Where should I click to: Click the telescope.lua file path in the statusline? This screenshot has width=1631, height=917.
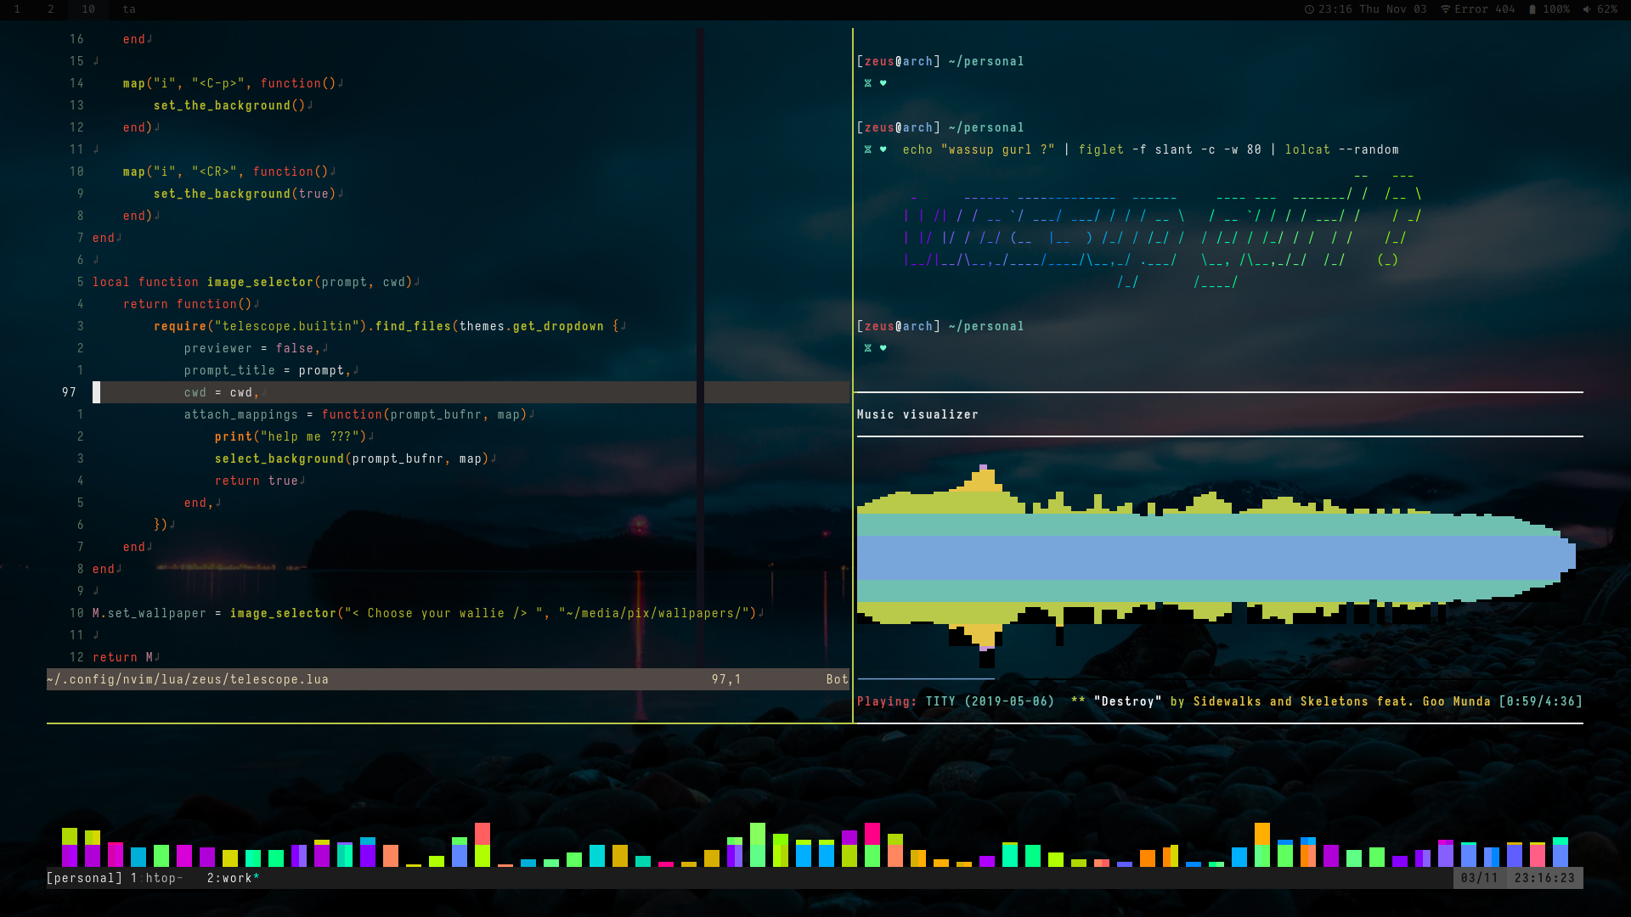[188, 678]
